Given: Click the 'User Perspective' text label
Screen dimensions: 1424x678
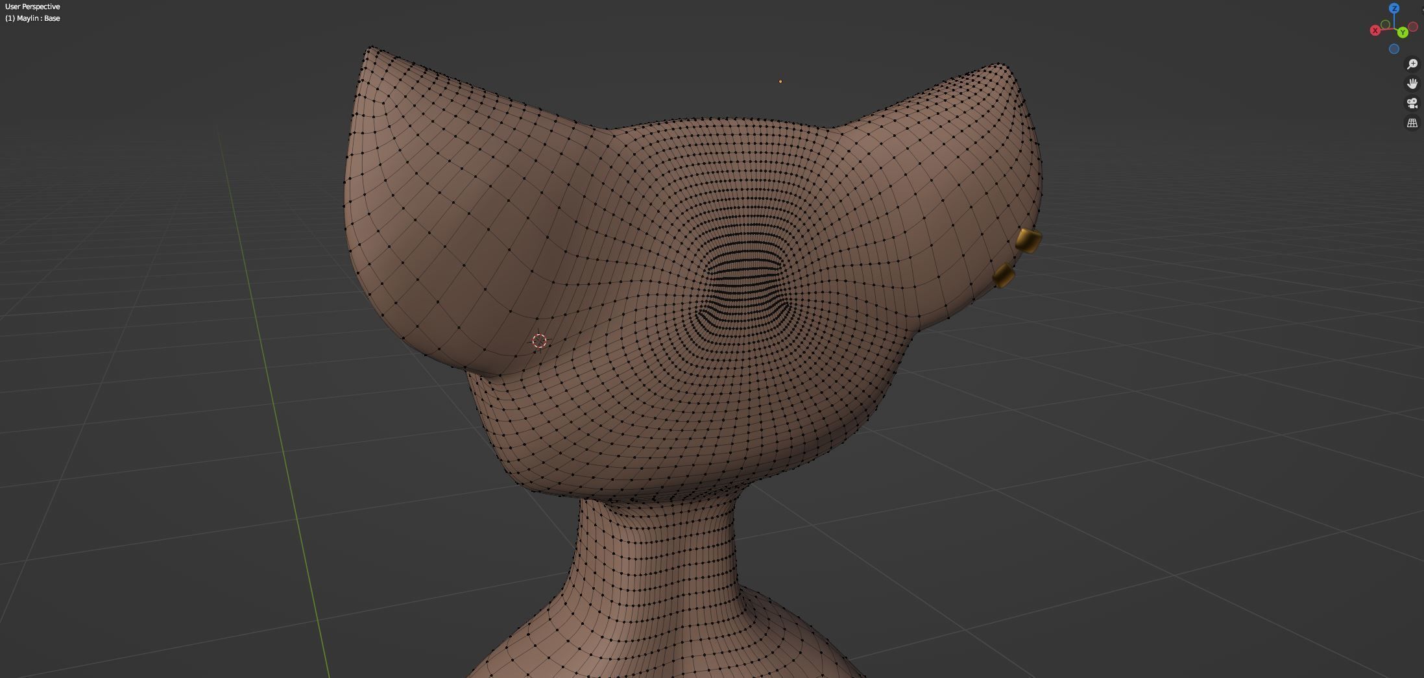Looking at the screenshot, I should [32, 6].
